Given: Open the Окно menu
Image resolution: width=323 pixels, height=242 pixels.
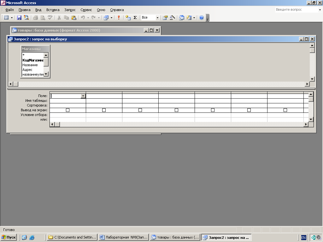Looking at the screenshot, I should coord(101,10).
